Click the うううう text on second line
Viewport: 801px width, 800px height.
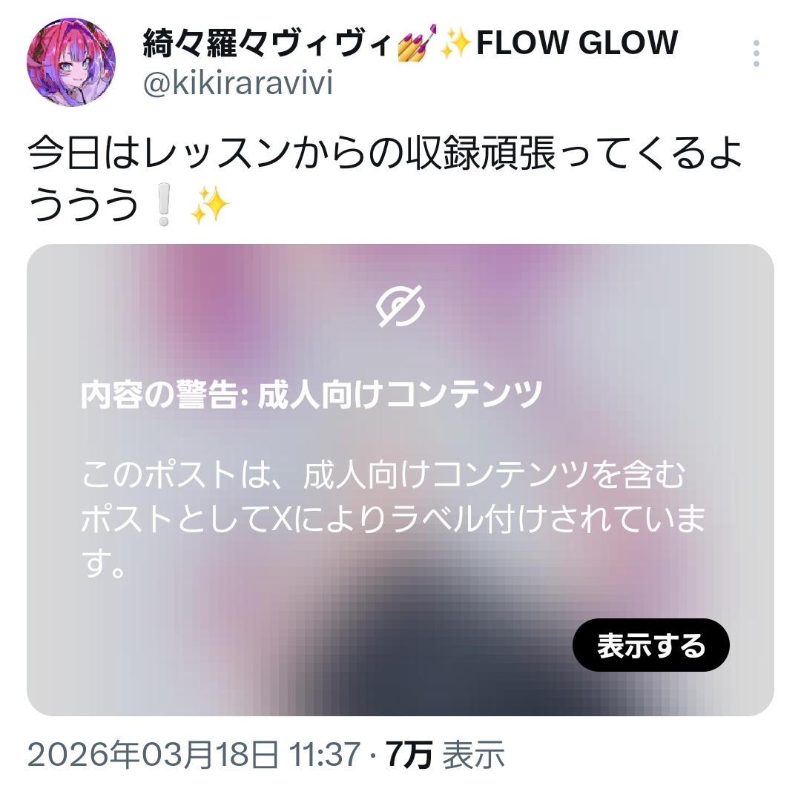point(84,205)
